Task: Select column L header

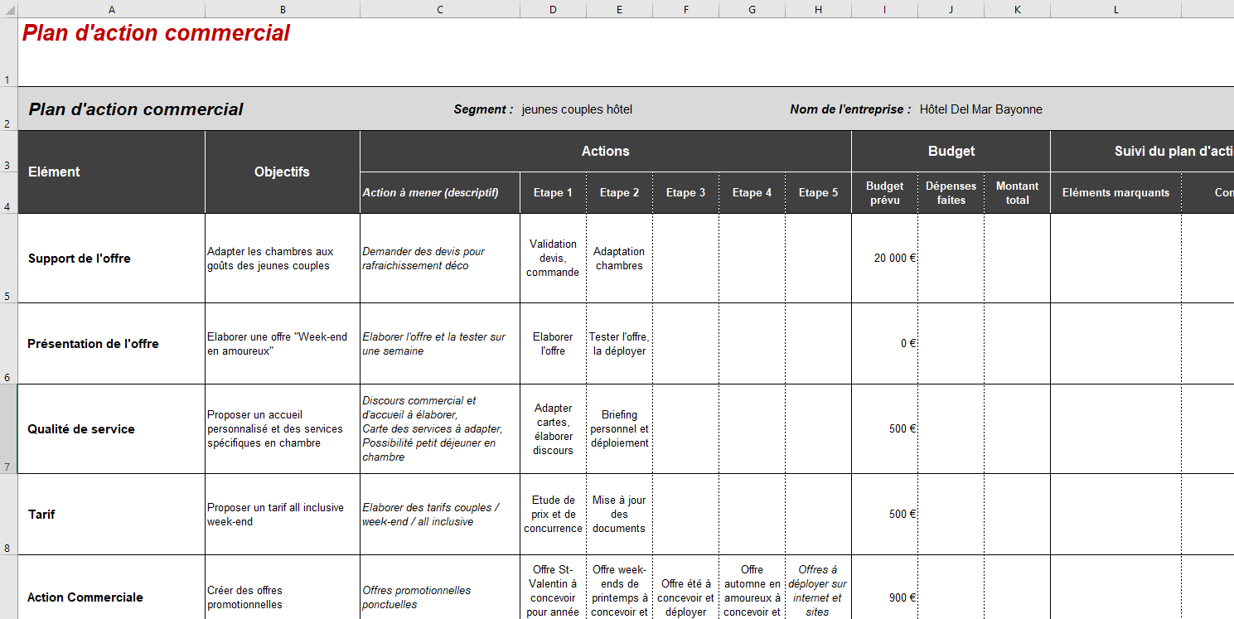Action: click(x=1115, y=9)
